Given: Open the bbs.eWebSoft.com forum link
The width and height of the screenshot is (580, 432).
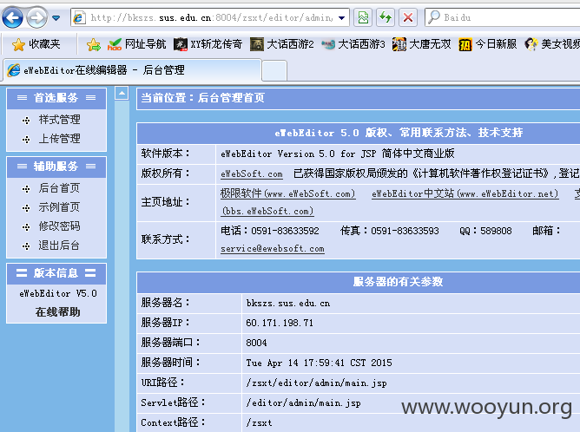Looking at the screenshot, I should click(x=267, y=211).
